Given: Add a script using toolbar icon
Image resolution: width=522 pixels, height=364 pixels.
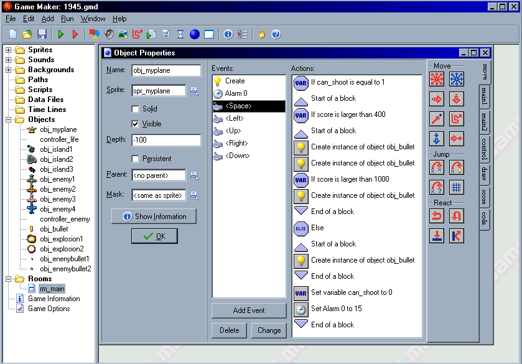Looking at the screenshot, I should [x=151, y=34].
